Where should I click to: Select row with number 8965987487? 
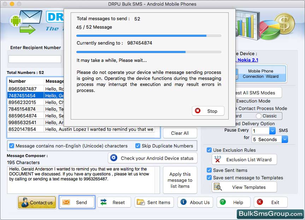(36, 89)
